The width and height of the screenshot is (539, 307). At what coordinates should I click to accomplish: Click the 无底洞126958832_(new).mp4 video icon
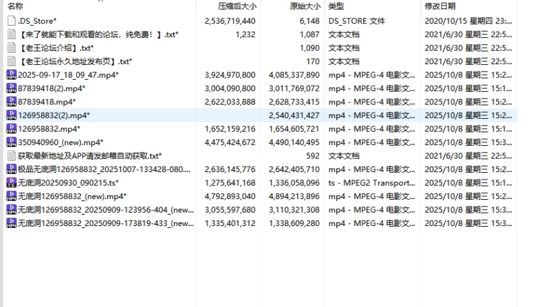pos(11,196)
